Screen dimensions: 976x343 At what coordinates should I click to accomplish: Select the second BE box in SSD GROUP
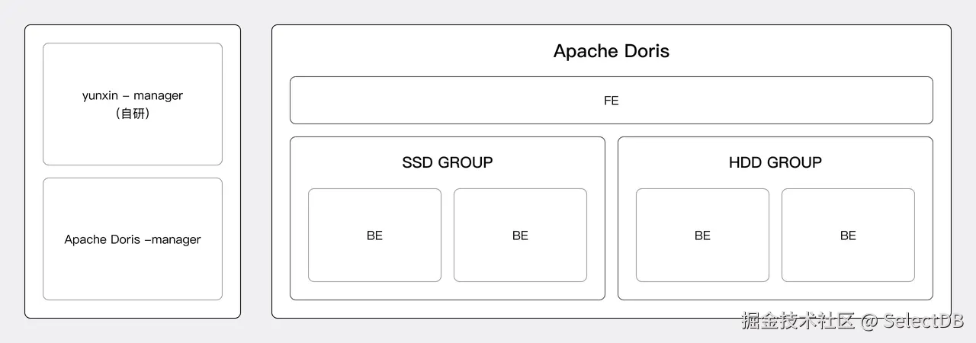(520, 236)
